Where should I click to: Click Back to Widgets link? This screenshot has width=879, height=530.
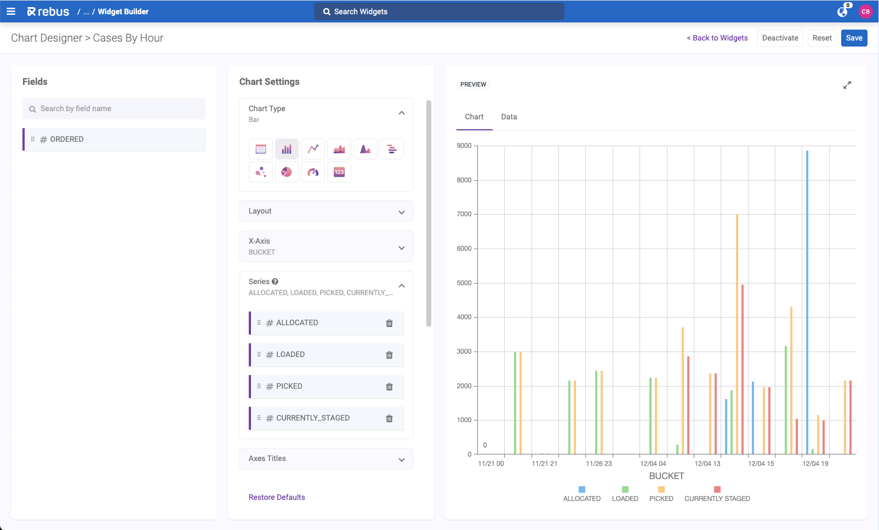click(x=717, y=38)
